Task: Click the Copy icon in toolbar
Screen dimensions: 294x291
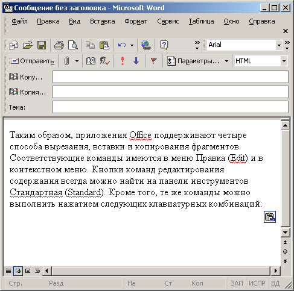Action: tap(90, 45)
